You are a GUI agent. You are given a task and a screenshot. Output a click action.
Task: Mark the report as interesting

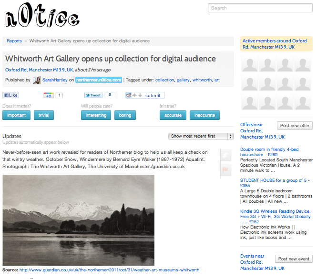pyautogui.click(x=96, y=115)
